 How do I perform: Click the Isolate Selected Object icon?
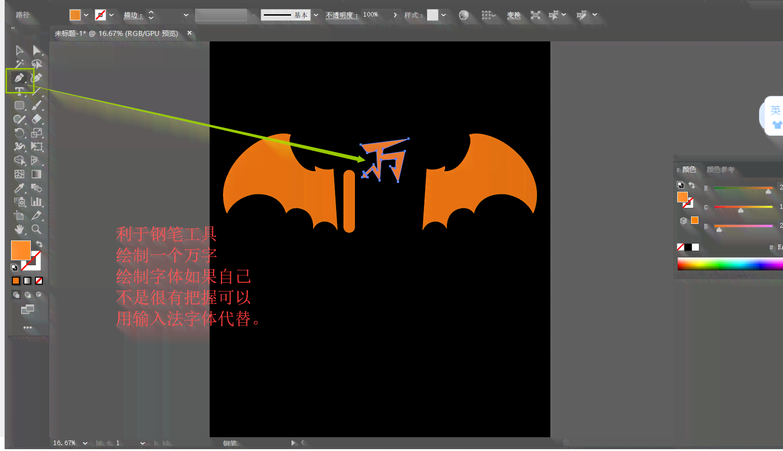point(536,15)
